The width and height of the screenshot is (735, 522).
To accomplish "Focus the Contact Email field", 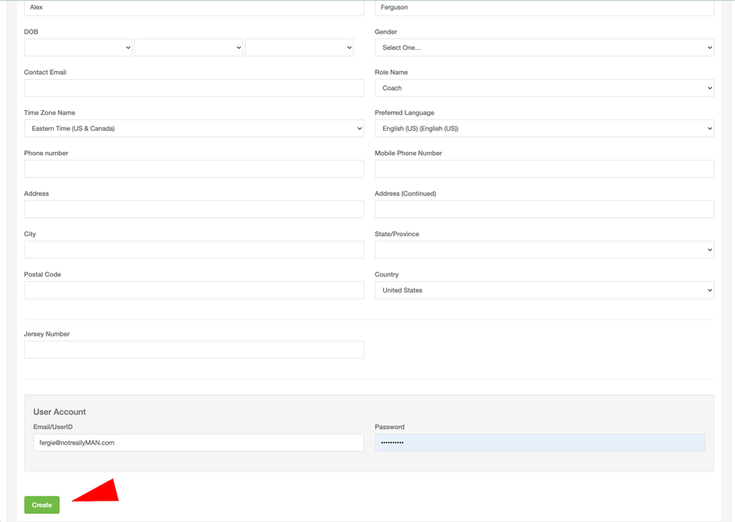I will click(194, 88).
